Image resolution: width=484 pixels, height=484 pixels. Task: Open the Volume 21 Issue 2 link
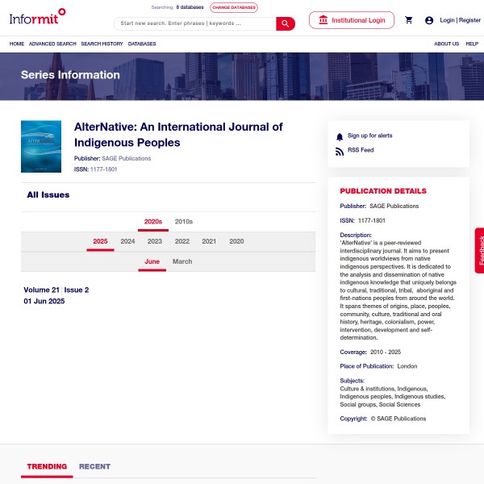[56, 290]
